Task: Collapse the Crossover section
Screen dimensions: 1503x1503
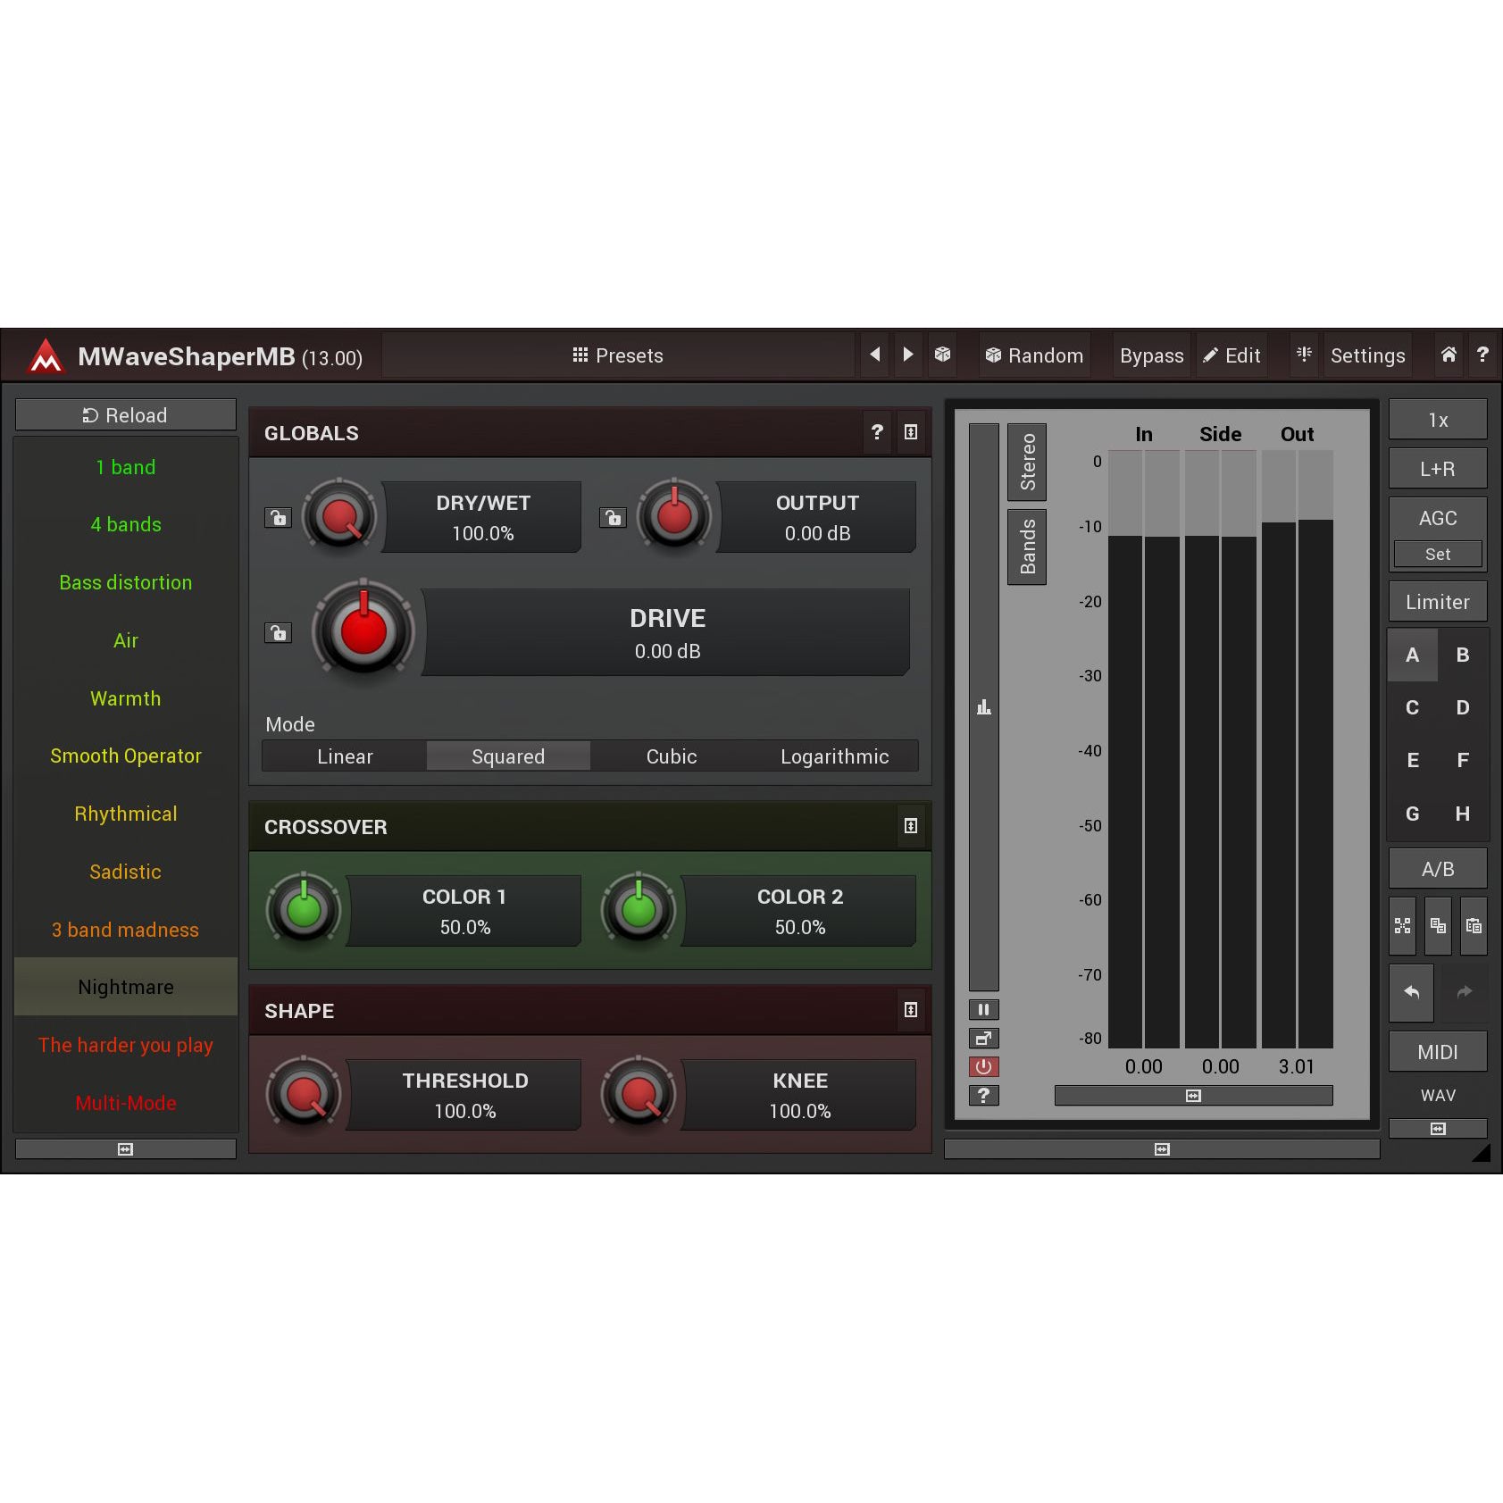Action: pos(910,826)
